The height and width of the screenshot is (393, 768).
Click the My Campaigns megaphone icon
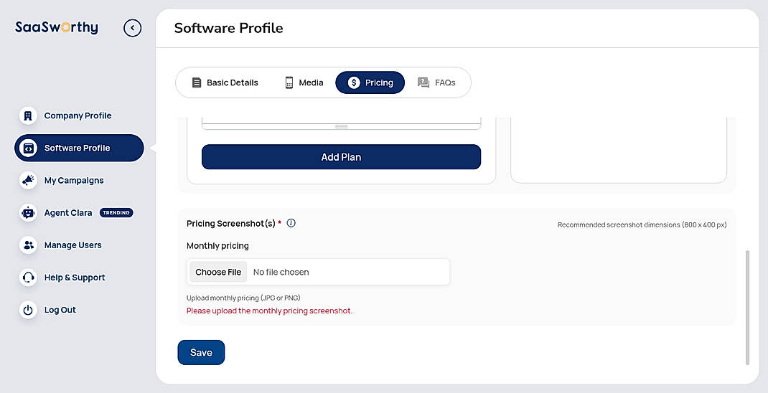pos(28,180)
